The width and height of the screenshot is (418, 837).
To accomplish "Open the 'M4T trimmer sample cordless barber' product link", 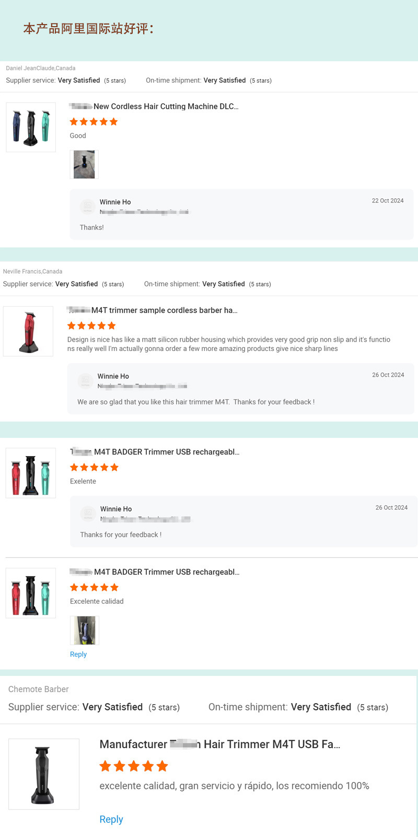I will 164,310.
